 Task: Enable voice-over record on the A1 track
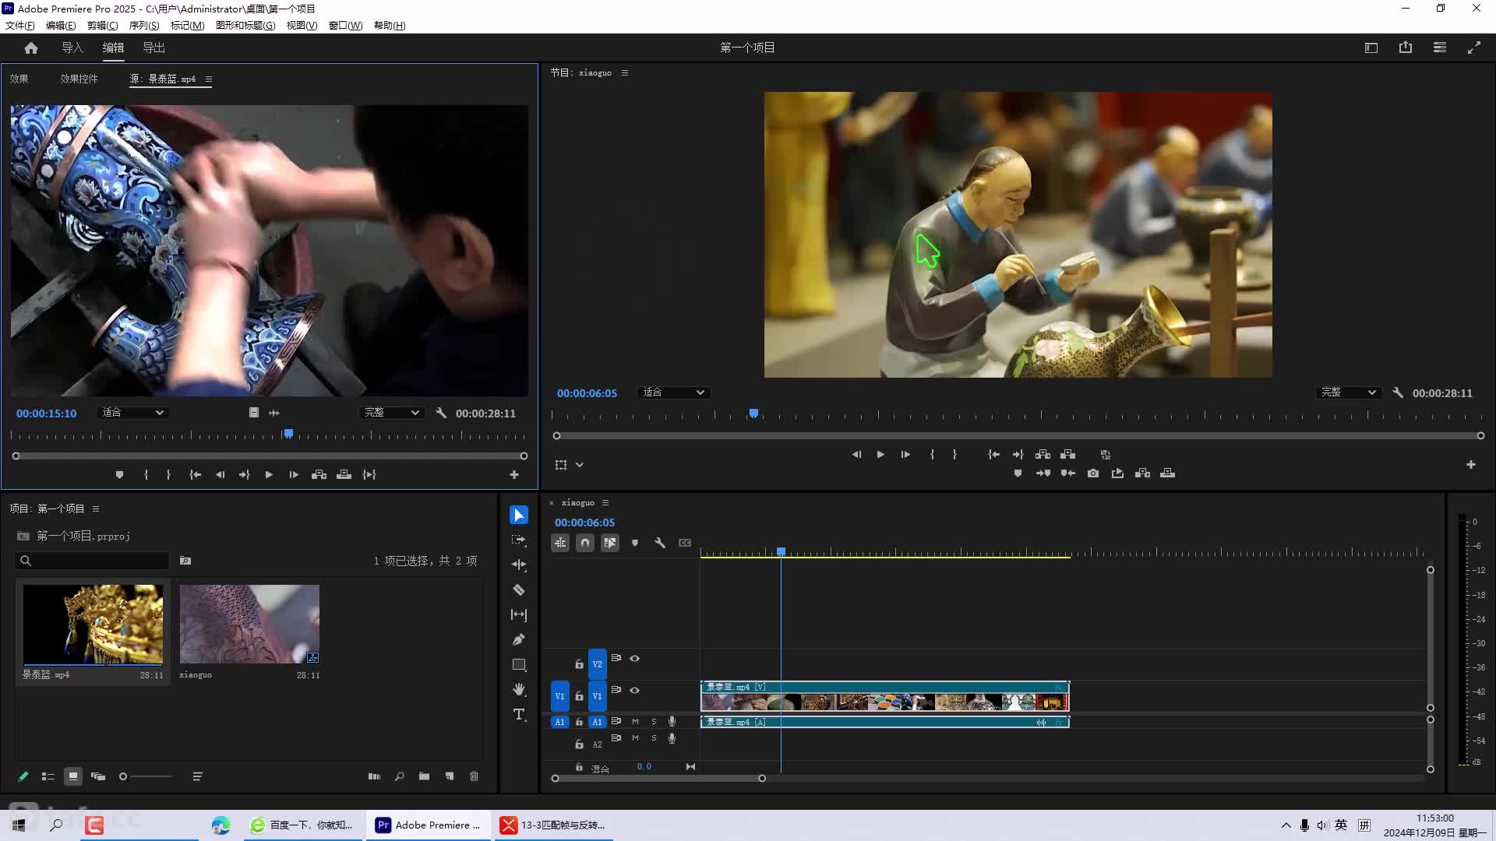[x=672, y=723]
